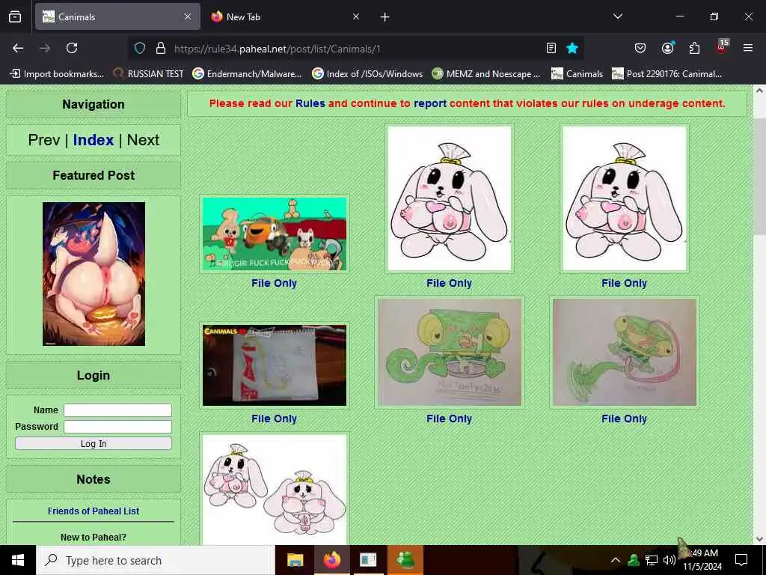The width and height of the screenshot is (766, 575).
Task: Select the Canimals browser tab
Action: click(x=117, y=16)
